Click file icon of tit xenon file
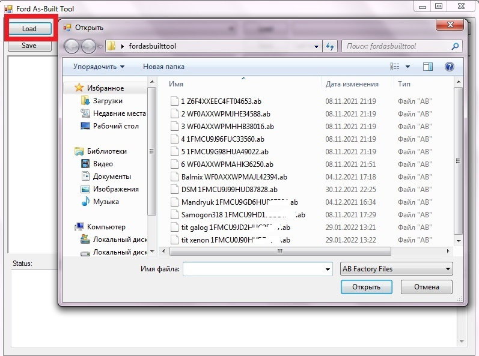 coord(174,240)
